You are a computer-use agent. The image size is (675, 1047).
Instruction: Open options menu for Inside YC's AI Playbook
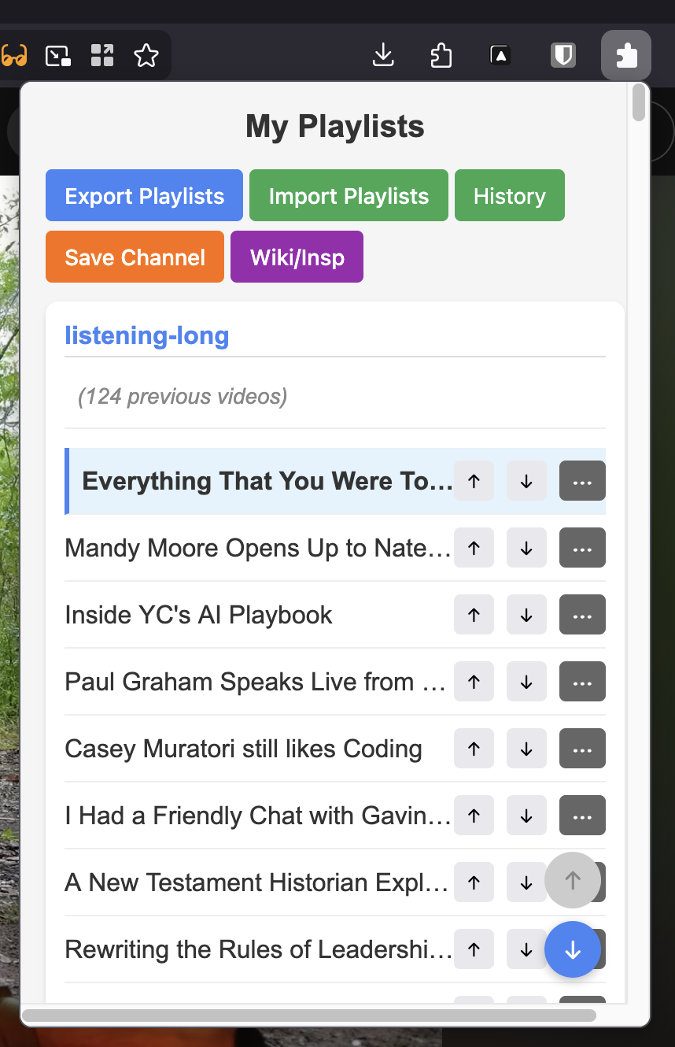pos(582,615)
